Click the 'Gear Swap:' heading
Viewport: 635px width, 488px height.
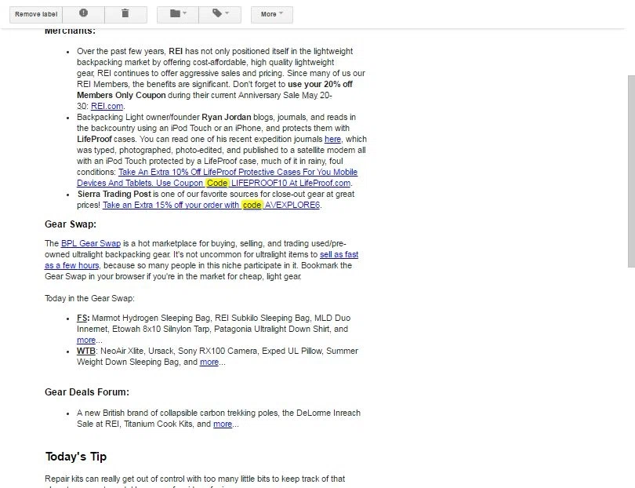pyautogui.click(x=71, y=224)
